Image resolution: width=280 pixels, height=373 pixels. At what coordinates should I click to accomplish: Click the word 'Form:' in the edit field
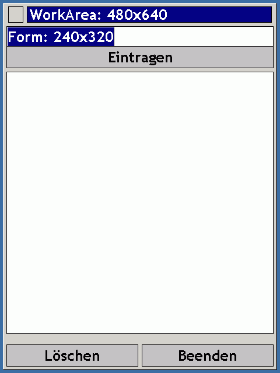tap(27, 37)
